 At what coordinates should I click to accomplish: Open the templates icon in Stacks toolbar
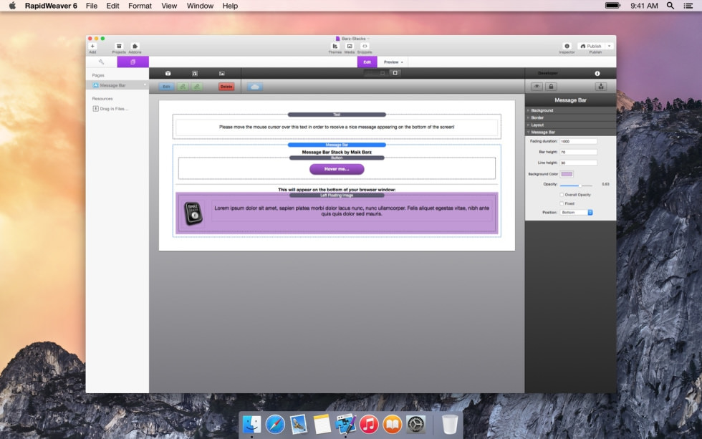[x=195, y=73]
